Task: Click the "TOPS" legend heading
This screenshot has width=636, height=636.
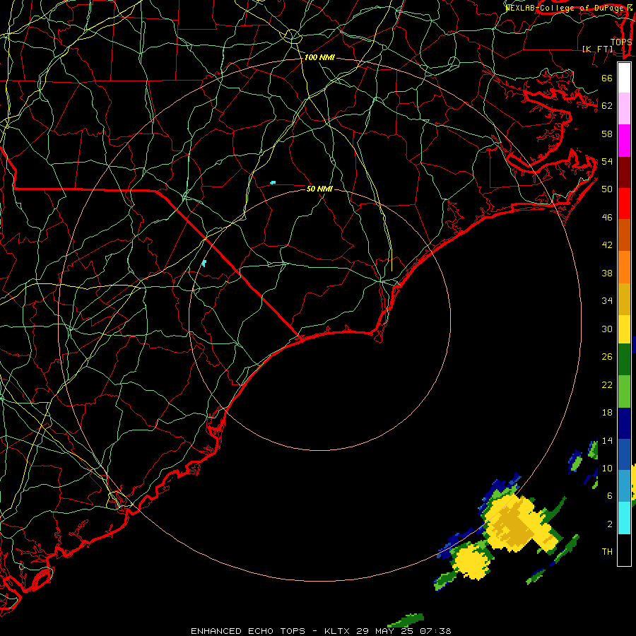Action: 621,42
